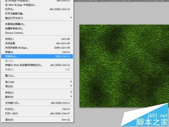This screenshot has width=169, height=127.
Task: Open 文件简介(F)... file info item
Action: 37,103
